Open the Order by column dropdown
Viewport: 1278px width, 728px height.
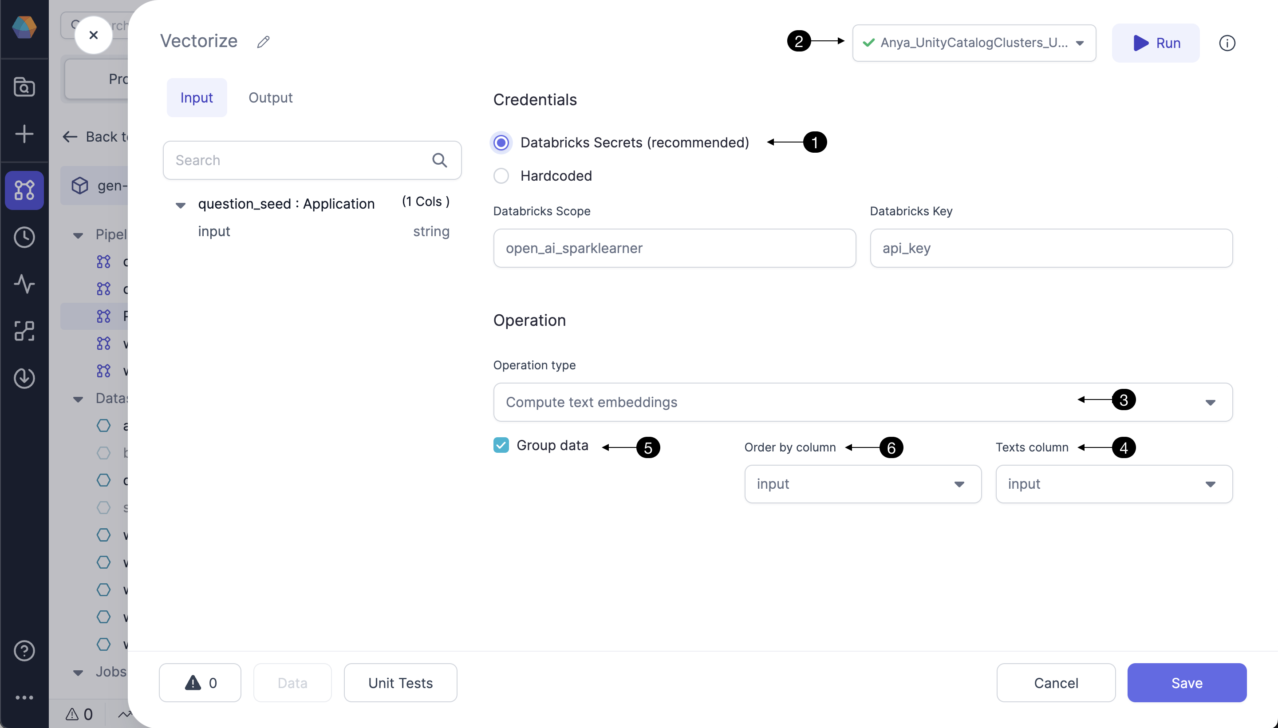click(x=863, y=484)
